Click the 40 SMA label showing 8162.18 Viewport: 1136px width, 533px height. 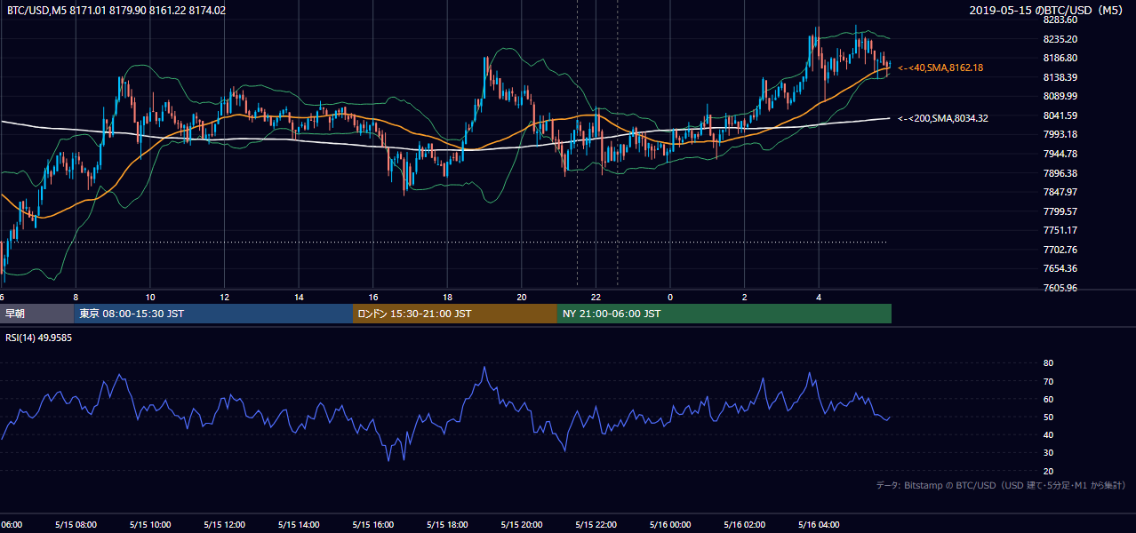coord(940,68)
